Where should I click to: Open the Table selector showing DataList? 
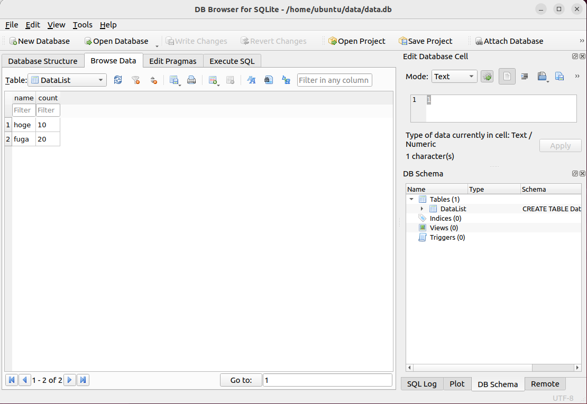pyautogui.click(x=67, y=80)
